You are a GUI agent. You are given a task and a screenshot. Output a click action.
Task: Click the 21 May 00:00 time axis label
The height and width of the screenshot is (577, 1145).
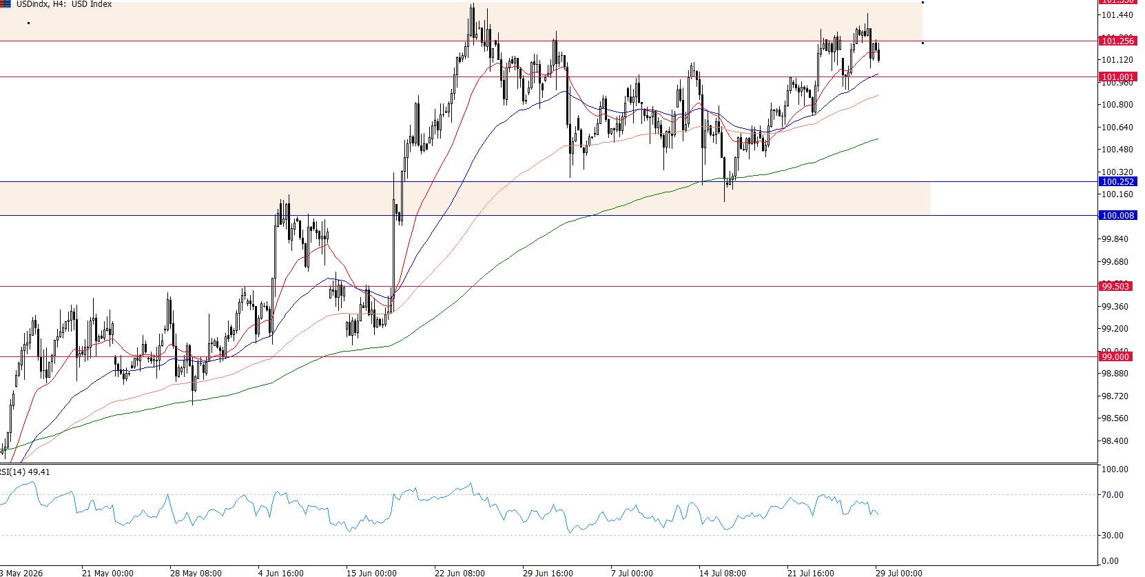107,572
